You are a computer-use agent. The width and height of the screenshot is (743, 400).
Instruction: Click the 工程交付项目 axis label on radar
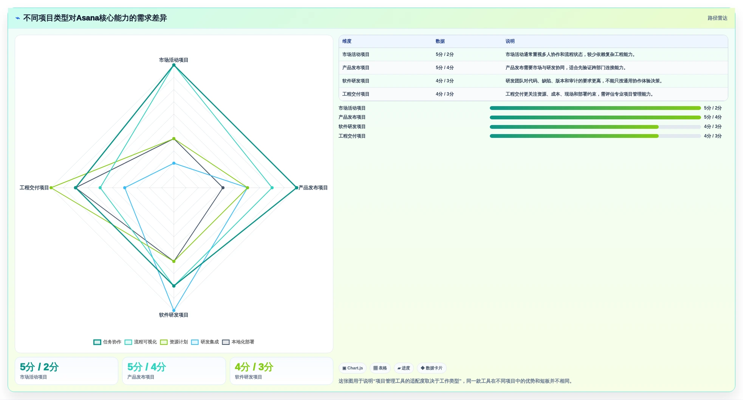coord(34,188)
